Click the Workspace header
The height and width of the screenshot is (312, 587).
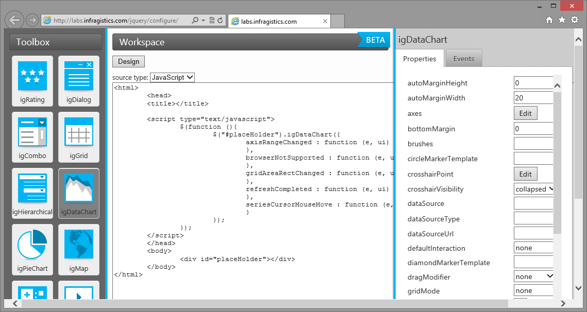click(250, 42)
